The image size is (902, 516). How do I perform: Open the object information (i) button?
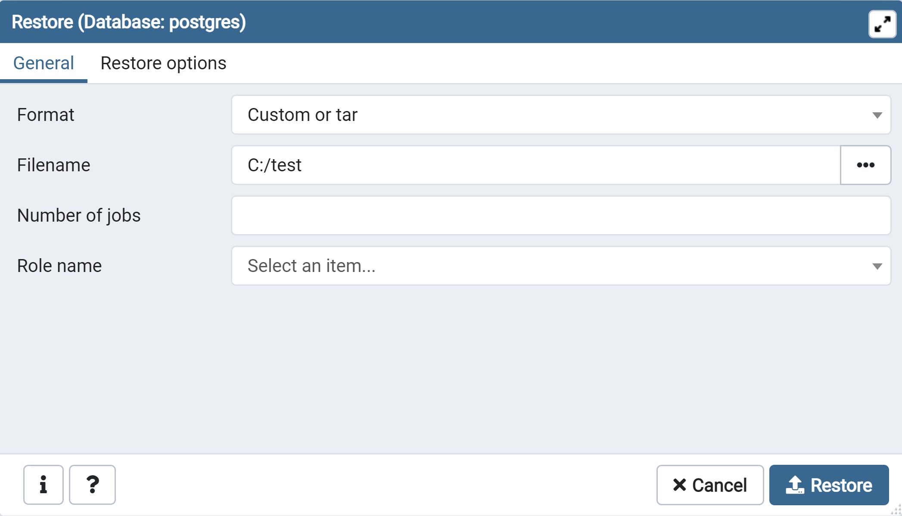pos(44,485)
